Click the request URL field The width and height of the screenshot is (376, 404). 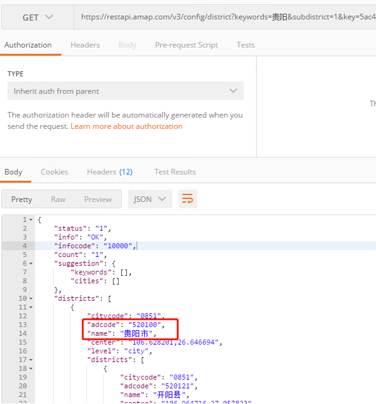pos(225,17)
